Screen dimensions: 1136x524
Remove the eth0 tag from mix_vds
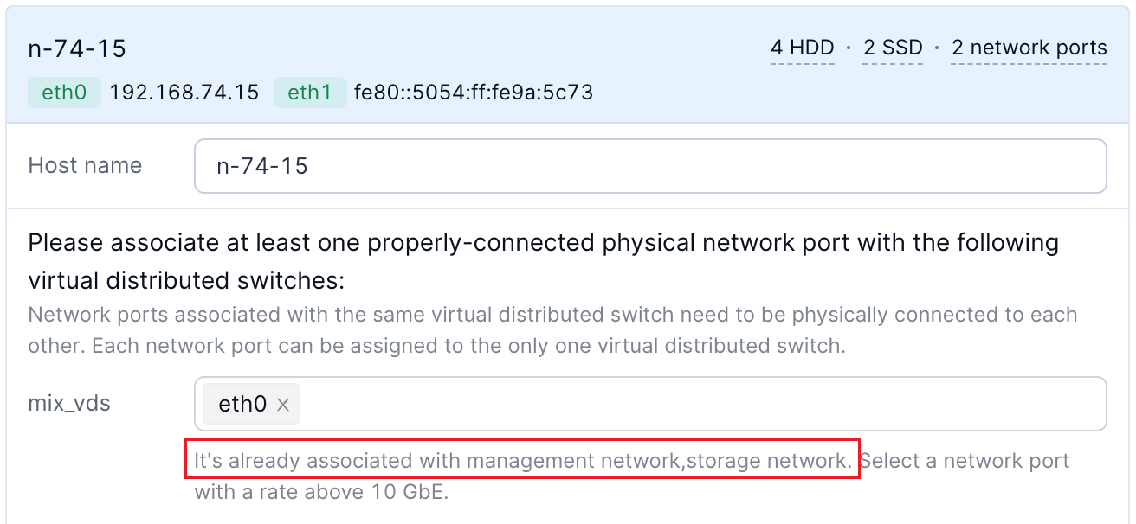click(x=282, y=405)
